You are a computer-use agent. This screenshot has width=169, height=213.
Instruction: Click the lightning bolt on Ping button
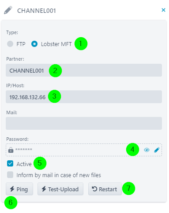click(12, 189)
